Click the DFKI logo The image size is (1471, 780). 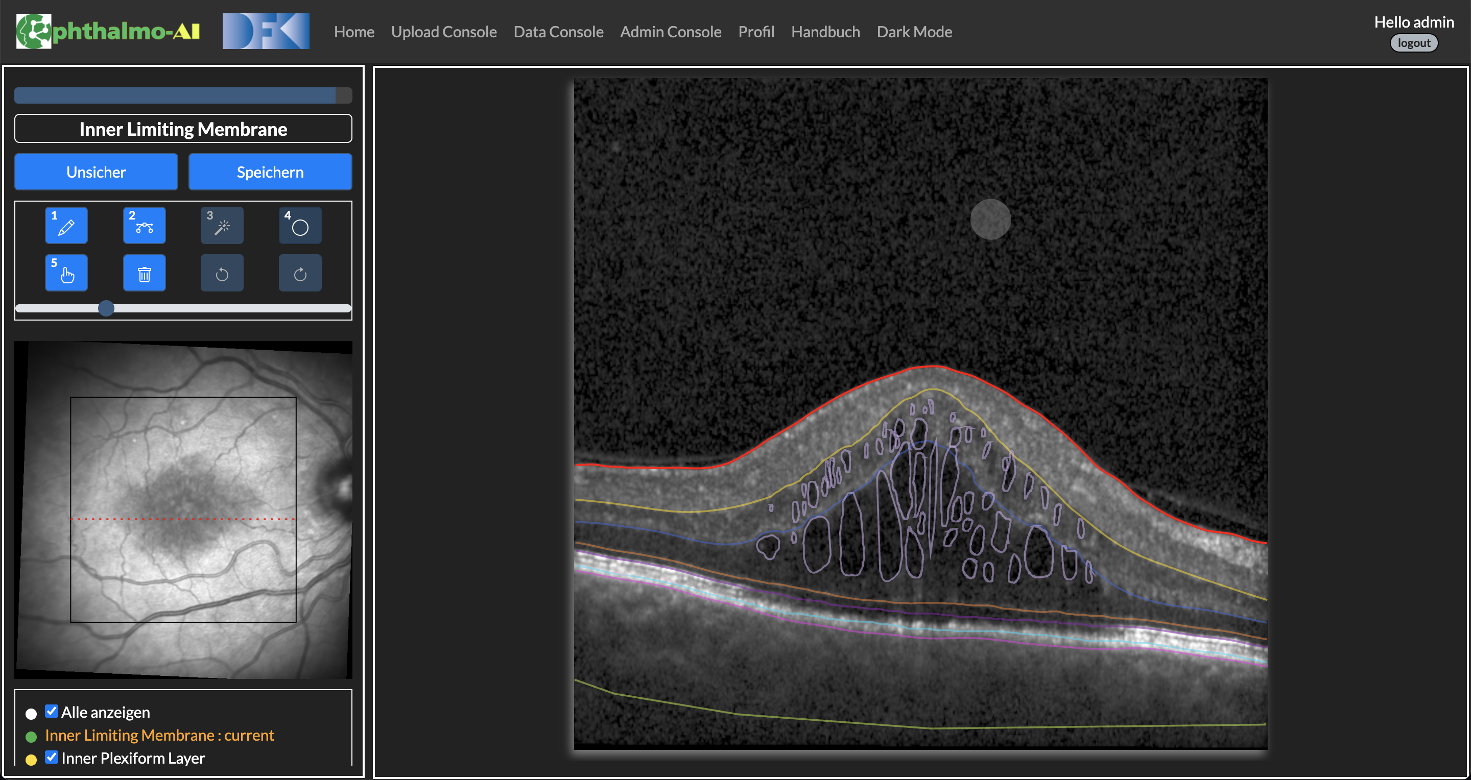[266, 31]
